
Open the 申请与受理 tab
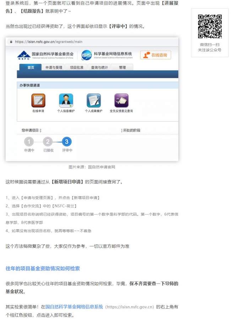54,67
